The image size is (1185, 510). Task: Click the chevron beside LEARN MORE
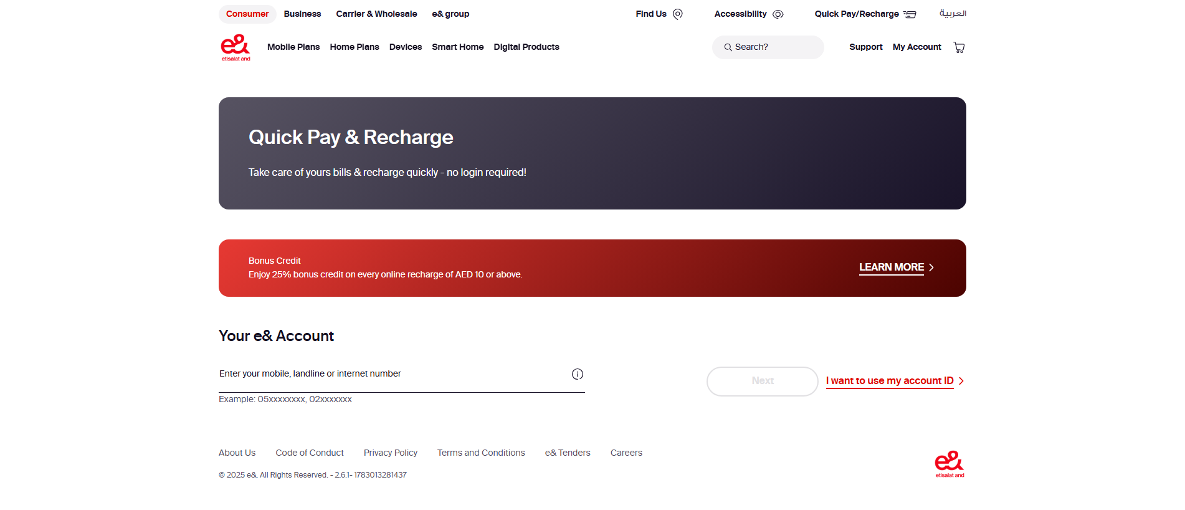coord(931,267)
